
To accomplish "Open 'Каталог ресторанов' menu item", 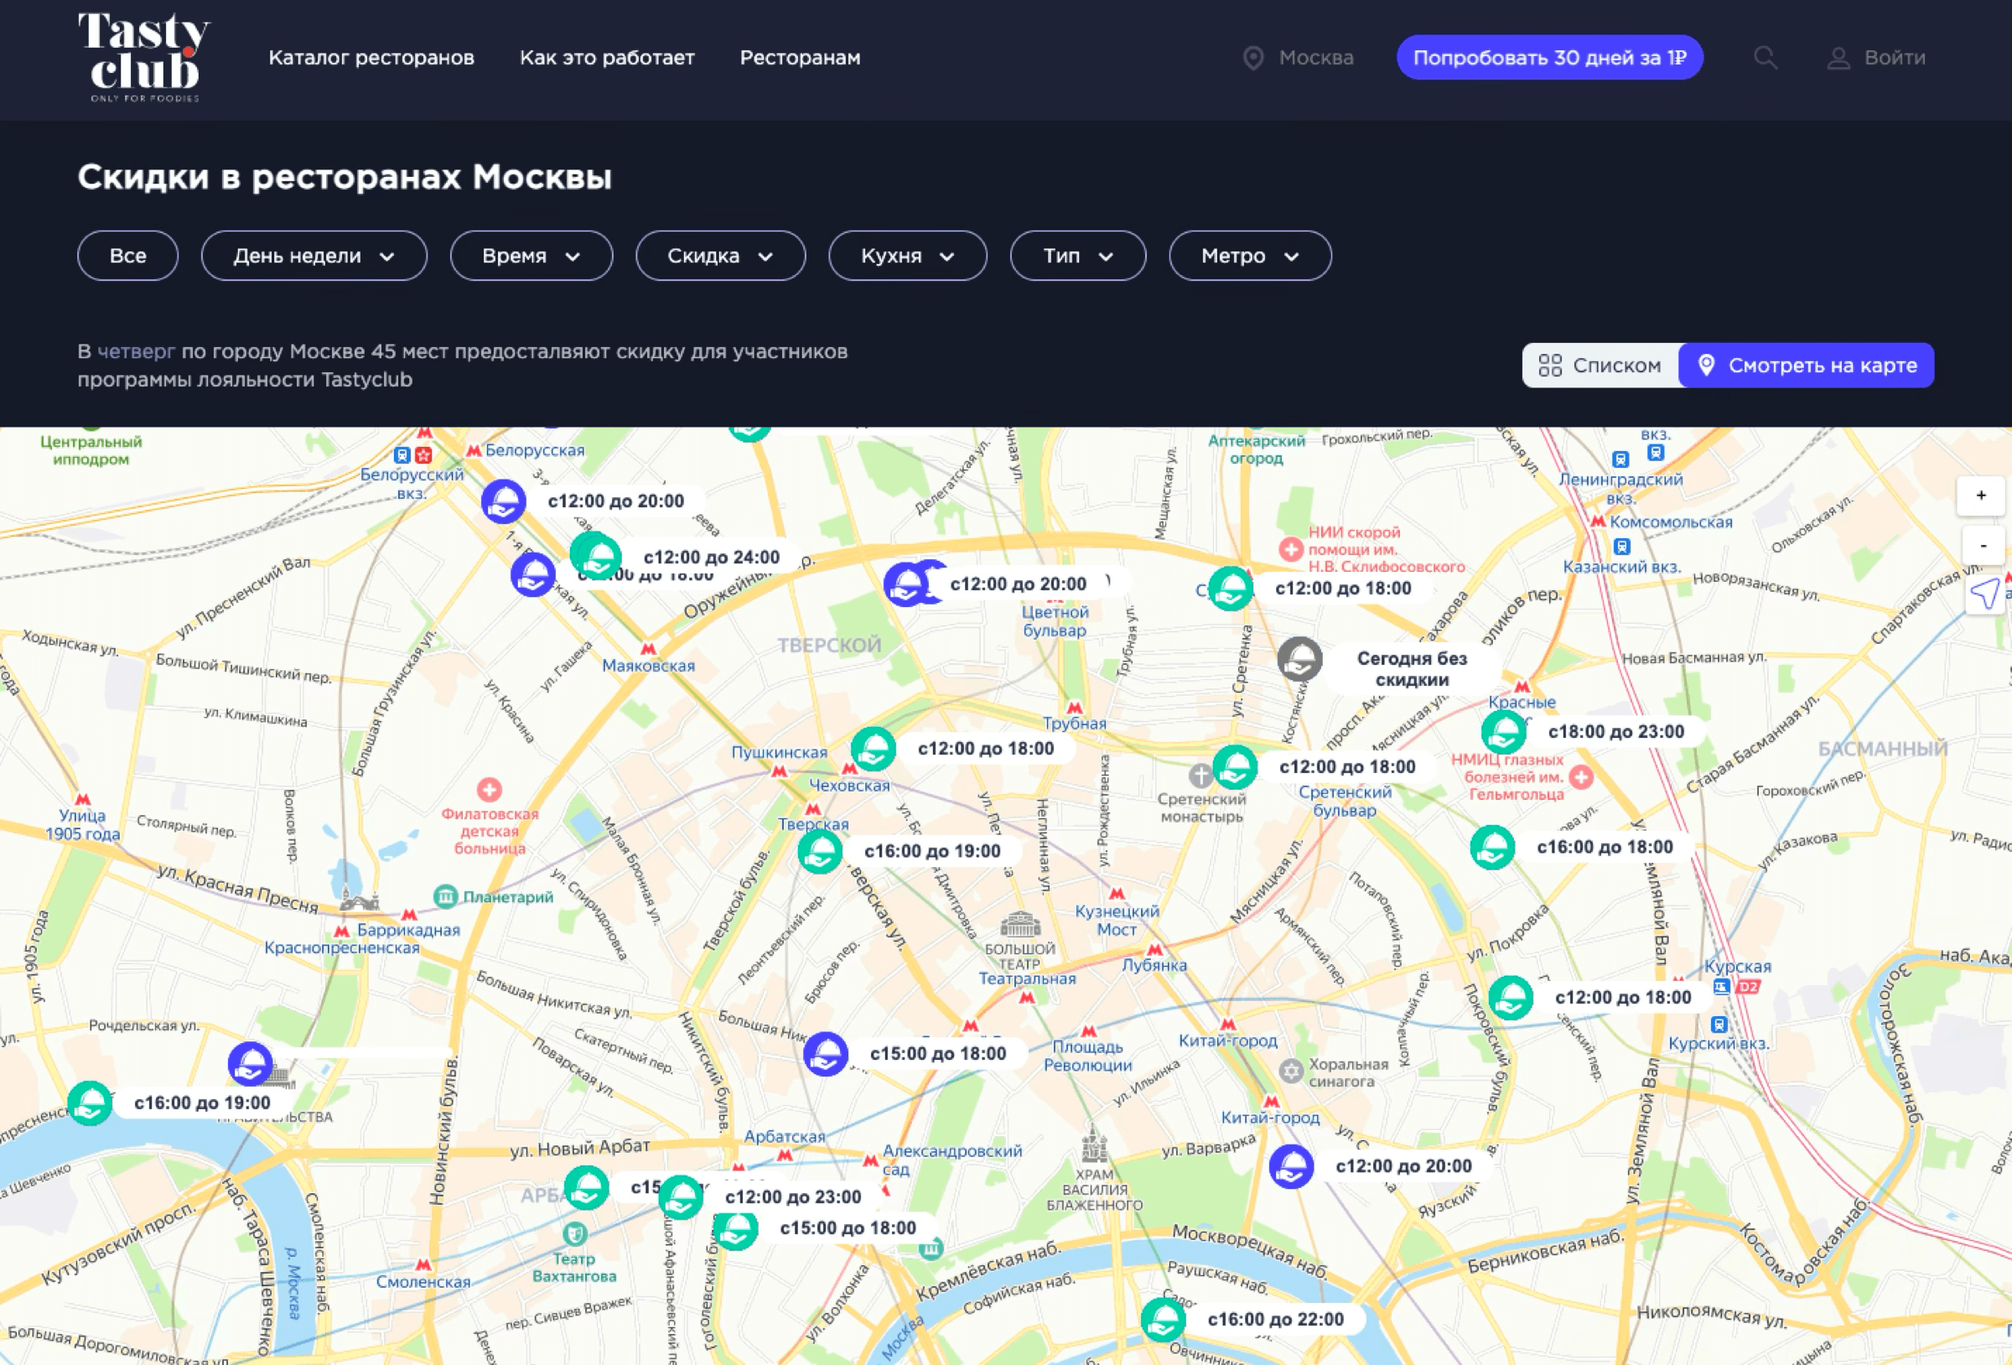I will pos(371,58).
